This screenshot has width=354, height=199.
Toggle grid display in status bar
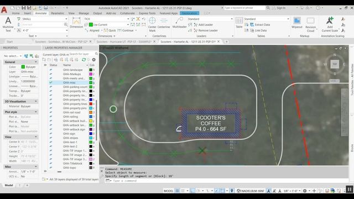click(x=178, y=191)
